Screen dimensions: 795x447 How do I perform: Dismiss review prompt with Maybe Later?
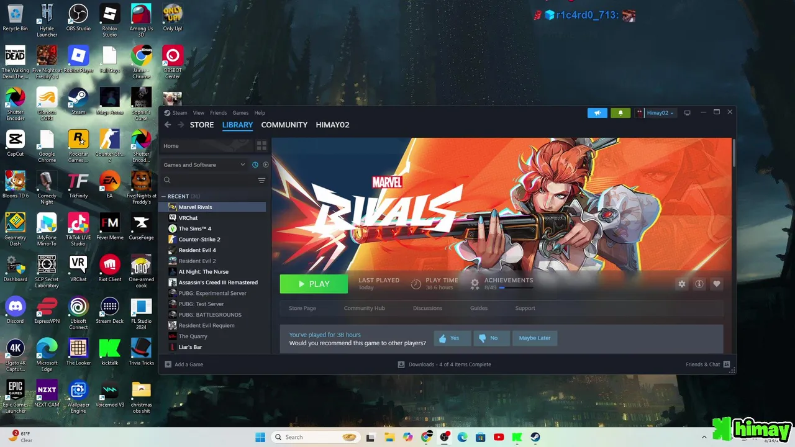click(535, 338)
